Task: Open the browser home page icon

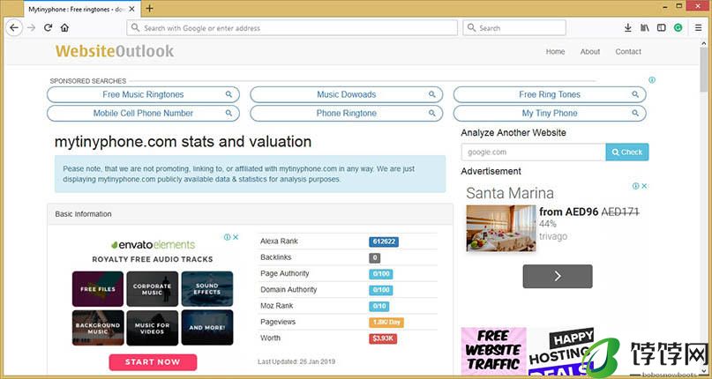Action: pyautogui.click(x=64, y=27)
